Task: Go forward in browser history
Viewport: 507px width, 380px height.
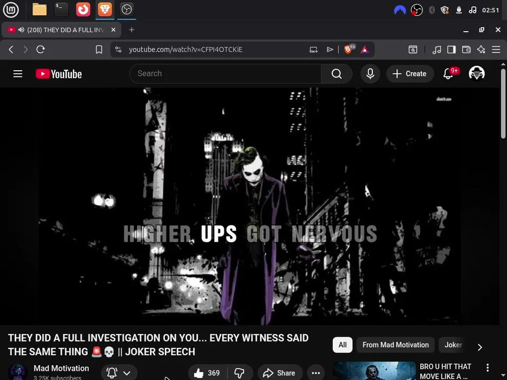Action: click(x=25, y=50)
